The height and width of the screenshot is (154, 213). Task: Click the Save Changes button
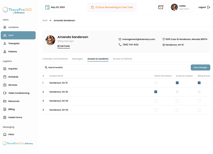(x=200, y=67)
